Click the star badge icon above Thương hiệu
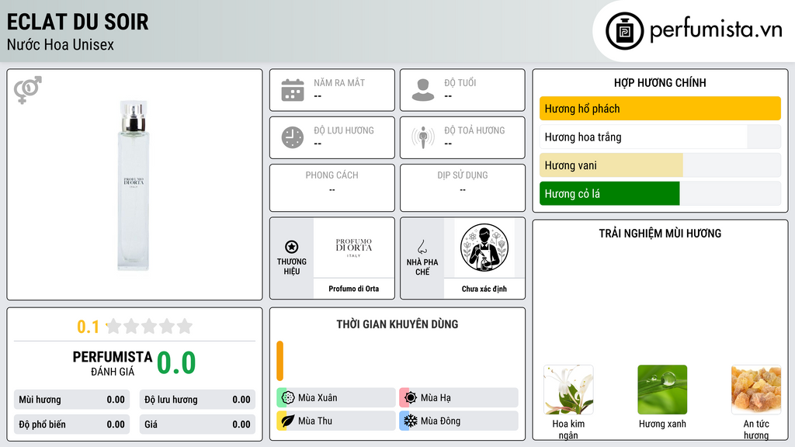The height and width of the screenshot is (447, 795). pyautogui.click(x=292, y=247)
